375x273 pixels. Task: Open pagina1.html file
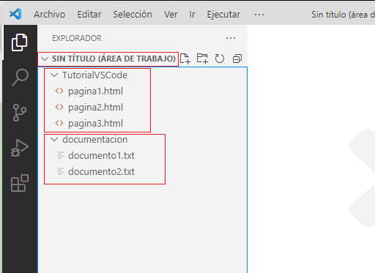(95, 91)
